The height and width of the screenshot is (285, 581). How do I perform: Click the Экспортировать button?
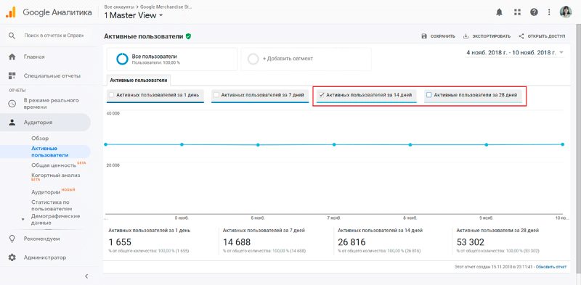pos(487,36)
